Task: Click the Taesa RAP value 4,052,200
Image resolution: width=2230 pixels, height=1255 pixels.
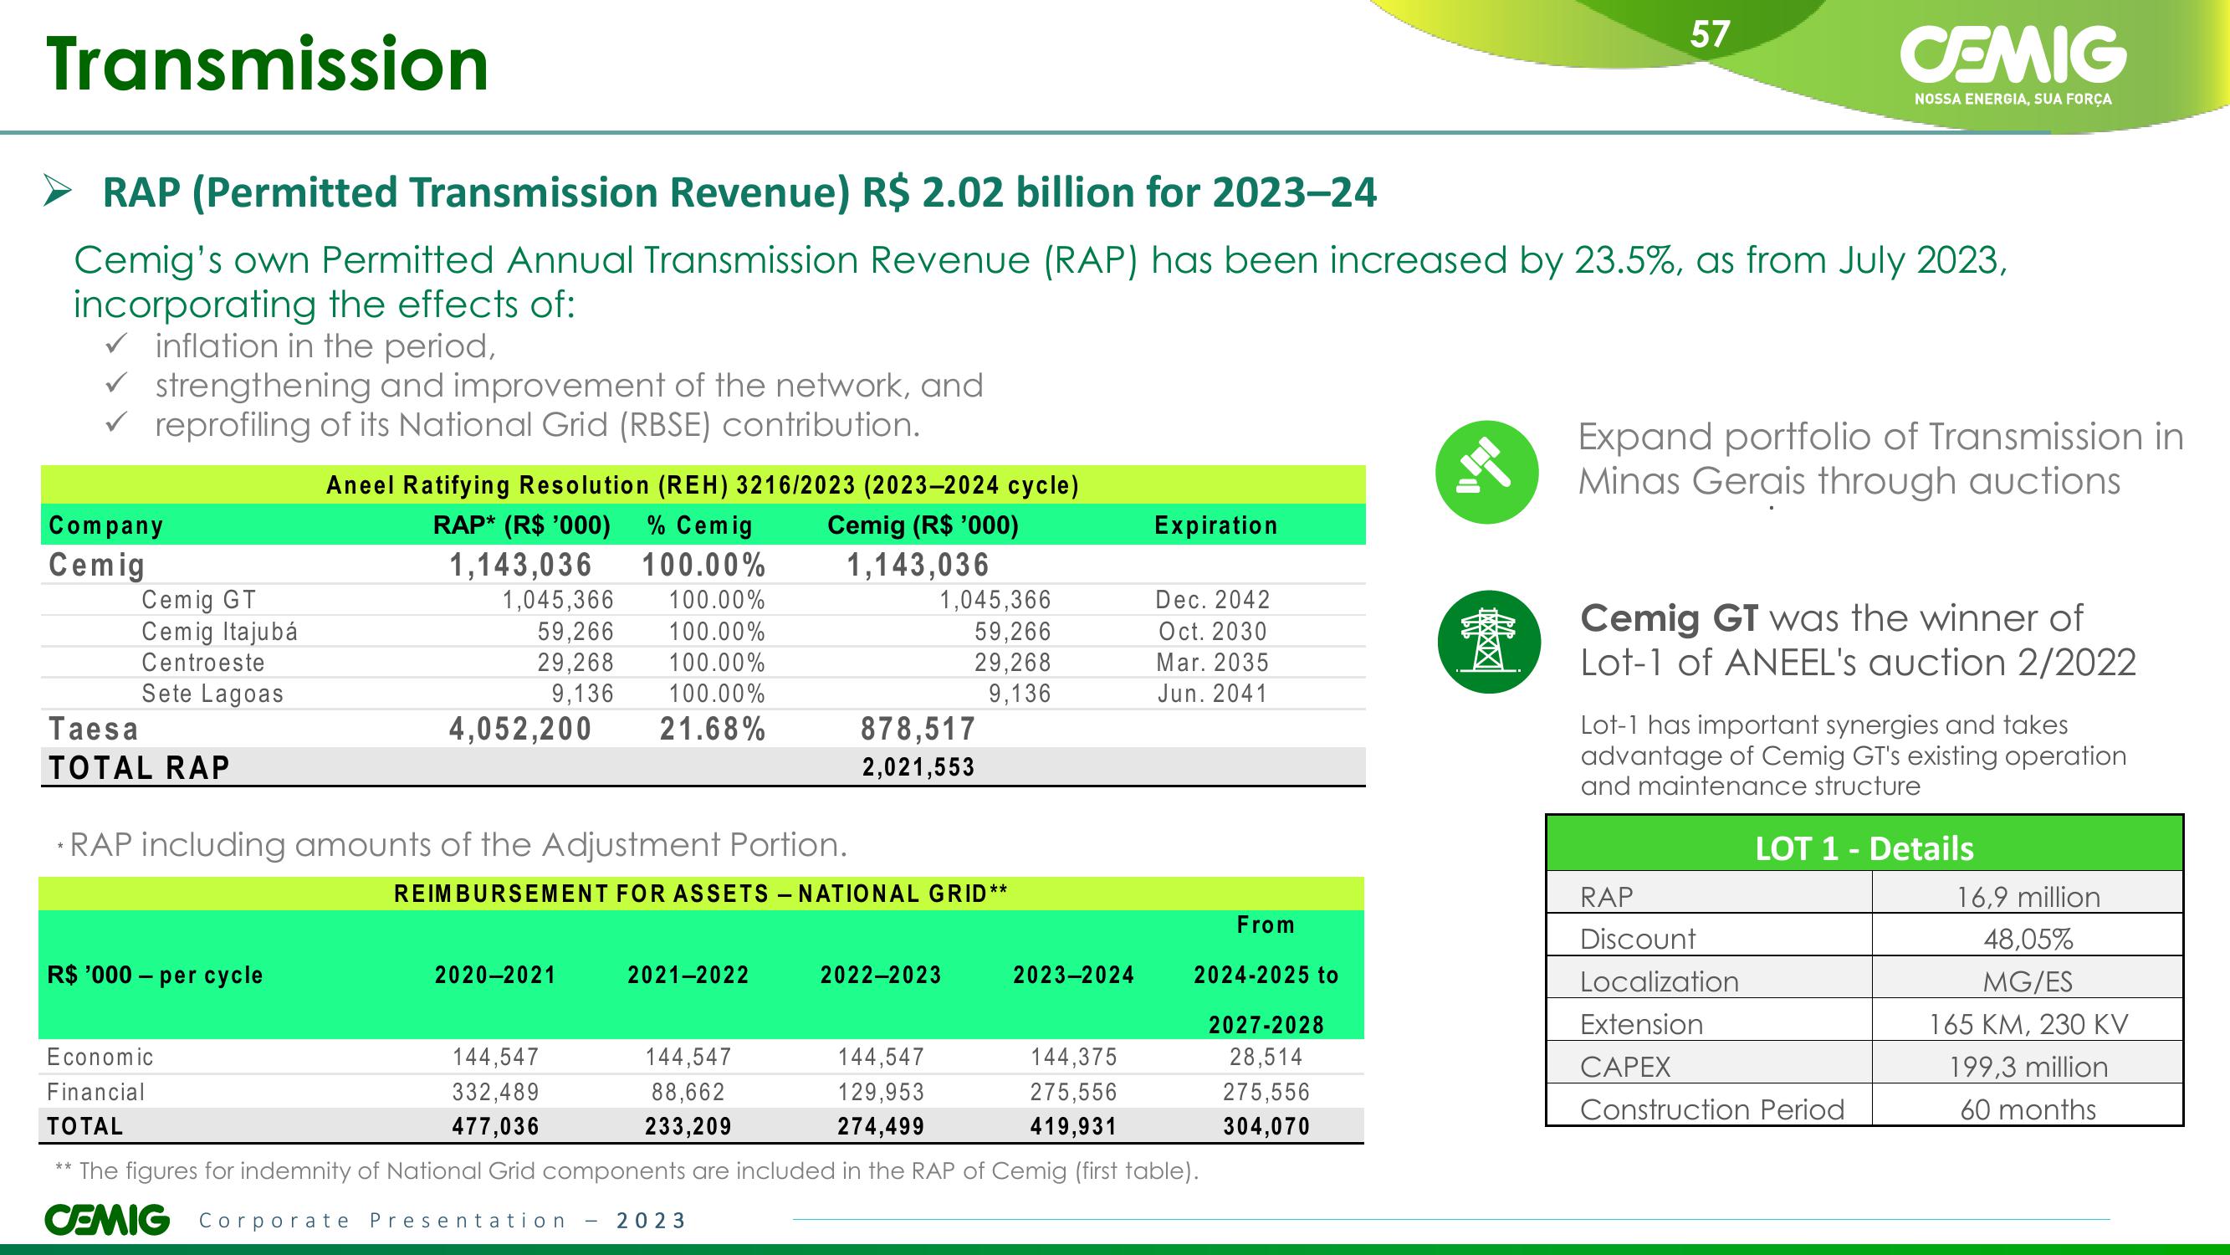Action: (x=520, y=729)
